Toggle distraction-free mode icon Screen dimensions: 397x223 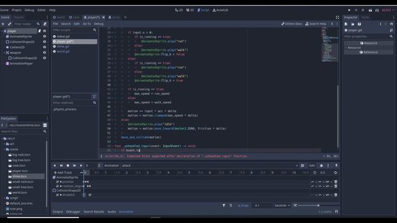(x=337, y=17)
